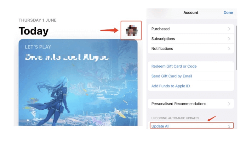Screen dimensions: 252x141
Task: Tap the Update All link
Action: tap(160, 126)
